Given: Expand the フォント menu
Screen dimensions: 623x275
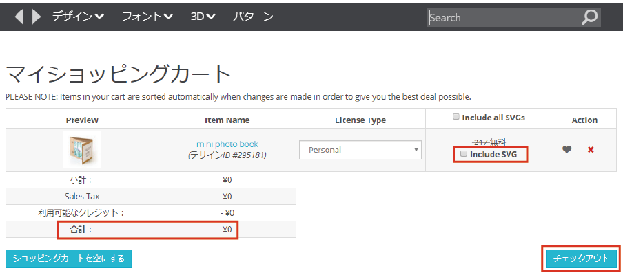Looking at the screenshot, I should pyautogui.click(x=147, y=16).
